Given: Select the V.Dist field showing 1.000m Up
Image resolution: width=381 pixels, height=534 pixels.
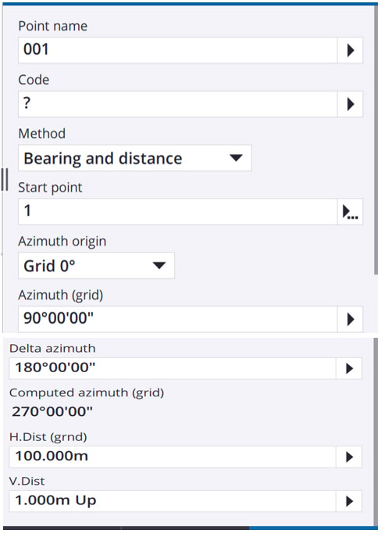Looking at the screenshot, I should 173,501.
